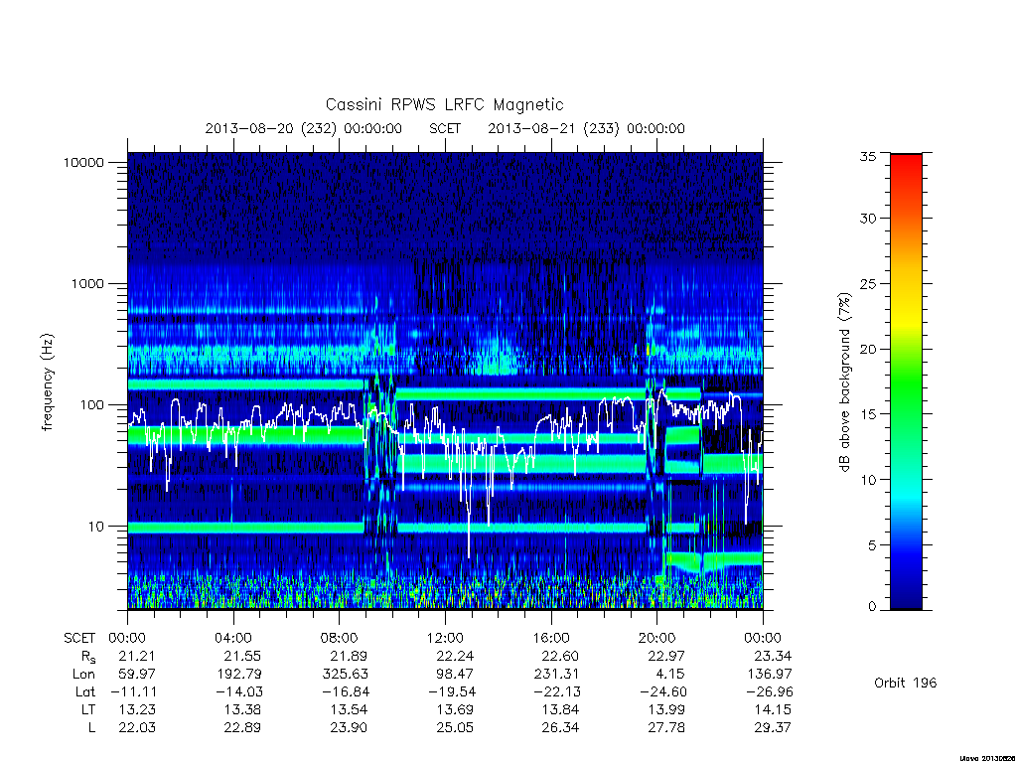Screen dimensions: 1017x763
Task: Click the L value 25.05
Action: [455, 727]
